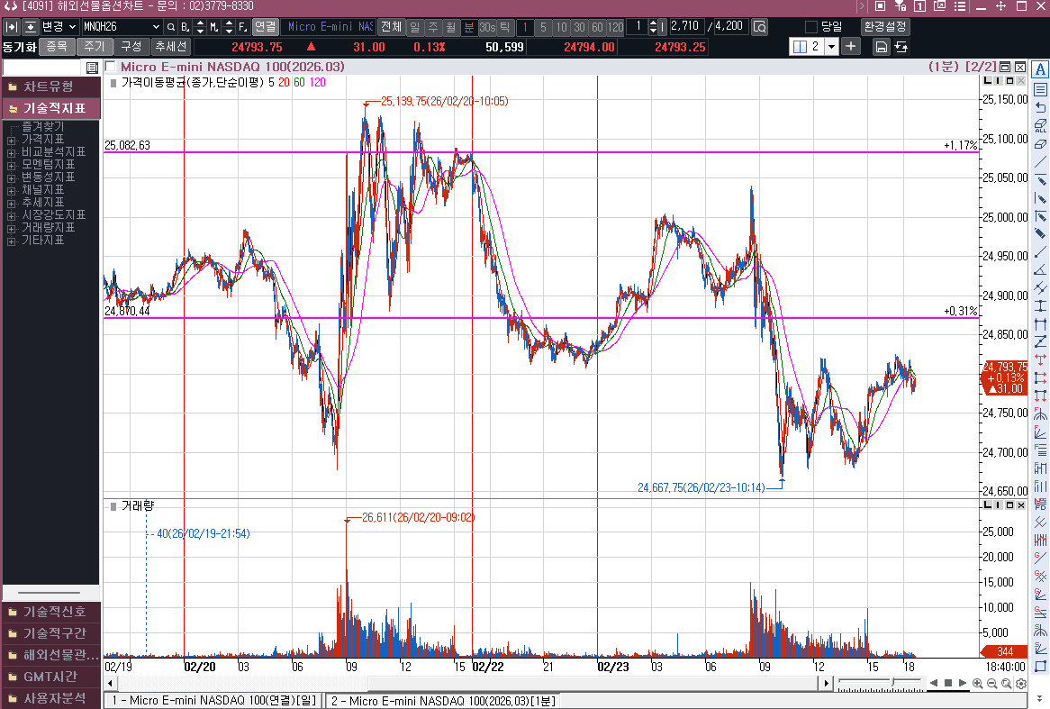
Task: Click the add chart plus button
Action: 851,46
